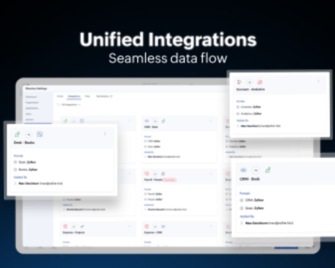This screenshot has height=268, width=335.
Task: Click the Expense - CRM card title
Action: pyautogui.click(x=153, y=232)
